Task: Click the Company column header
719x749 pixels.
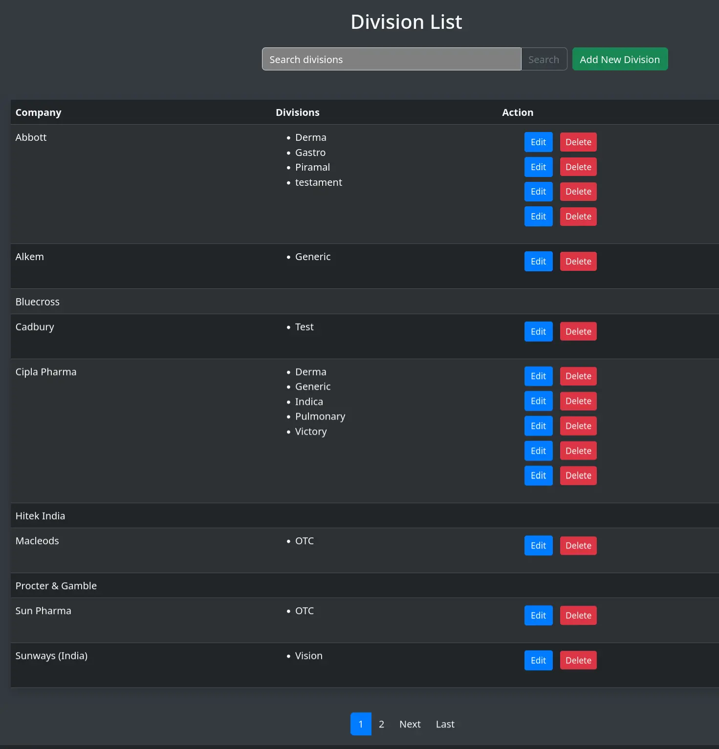Action: [x=39, y=112]
